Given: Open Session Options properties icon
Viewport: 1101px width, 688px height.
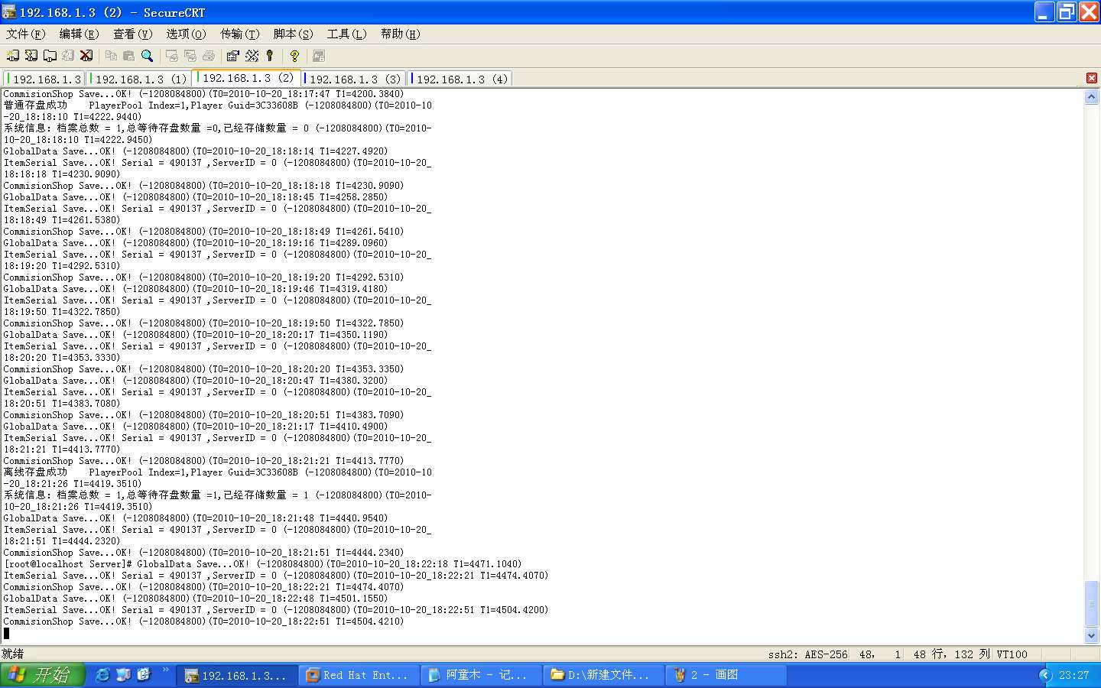Looking at the screenshot, I should pos(233,56).
